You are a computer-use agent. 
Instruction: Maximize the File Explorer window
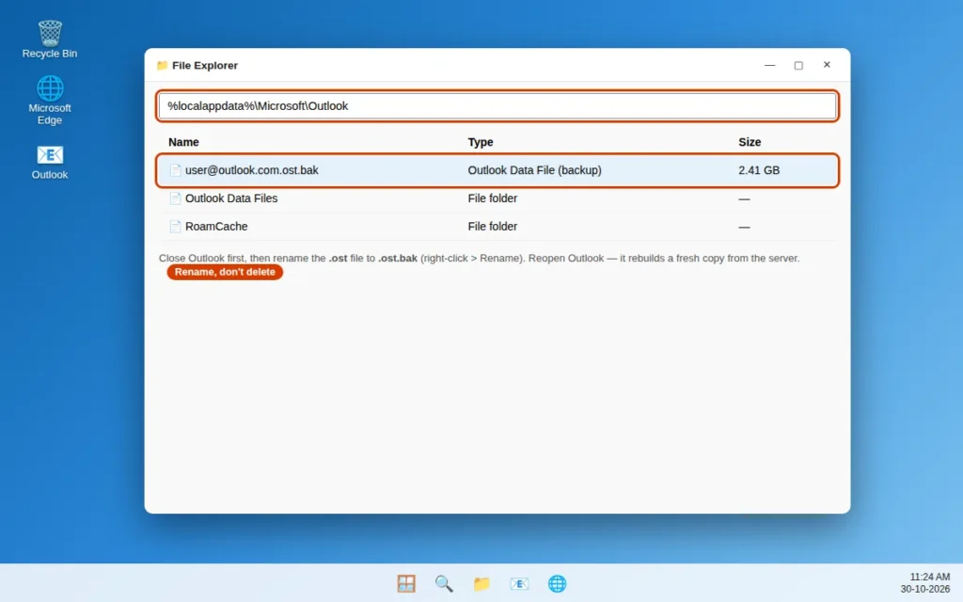coord(798,65)
